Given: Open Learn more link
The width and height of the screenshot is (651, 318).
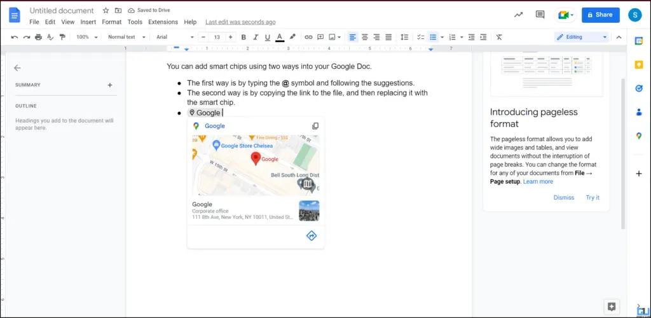Looking at the screenshot, I should (538, 181).
